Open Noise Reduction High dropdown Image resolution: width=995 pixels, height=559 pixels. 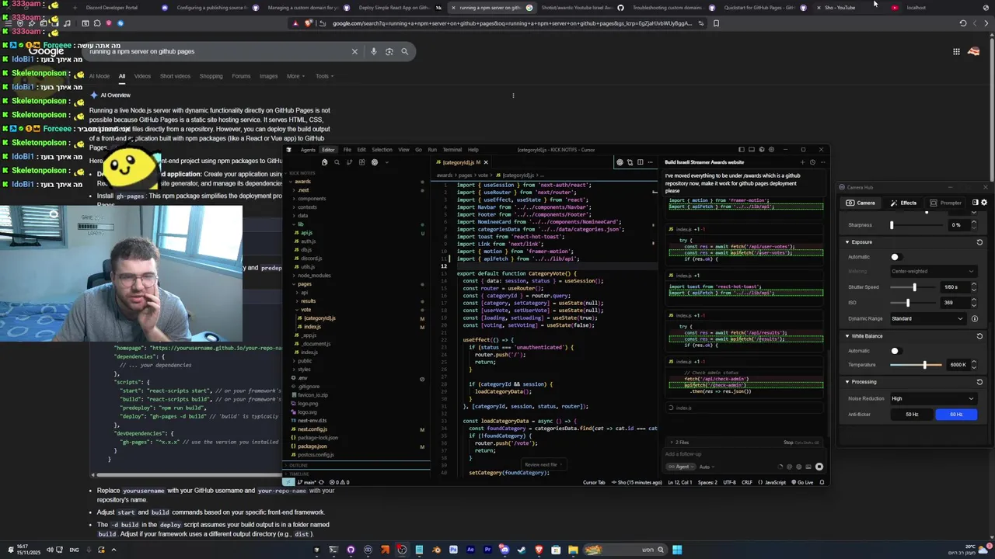934,398
